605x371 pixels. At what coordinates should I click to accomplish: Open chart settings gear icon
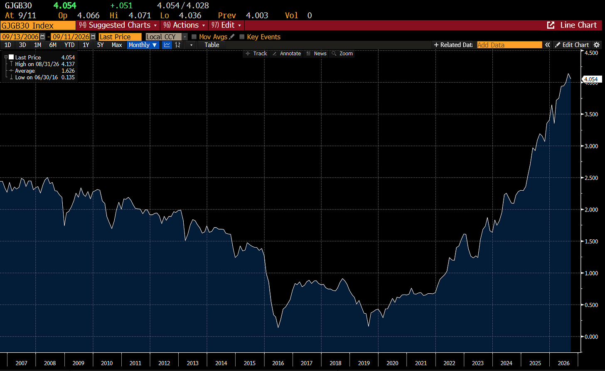coord(597,45)
